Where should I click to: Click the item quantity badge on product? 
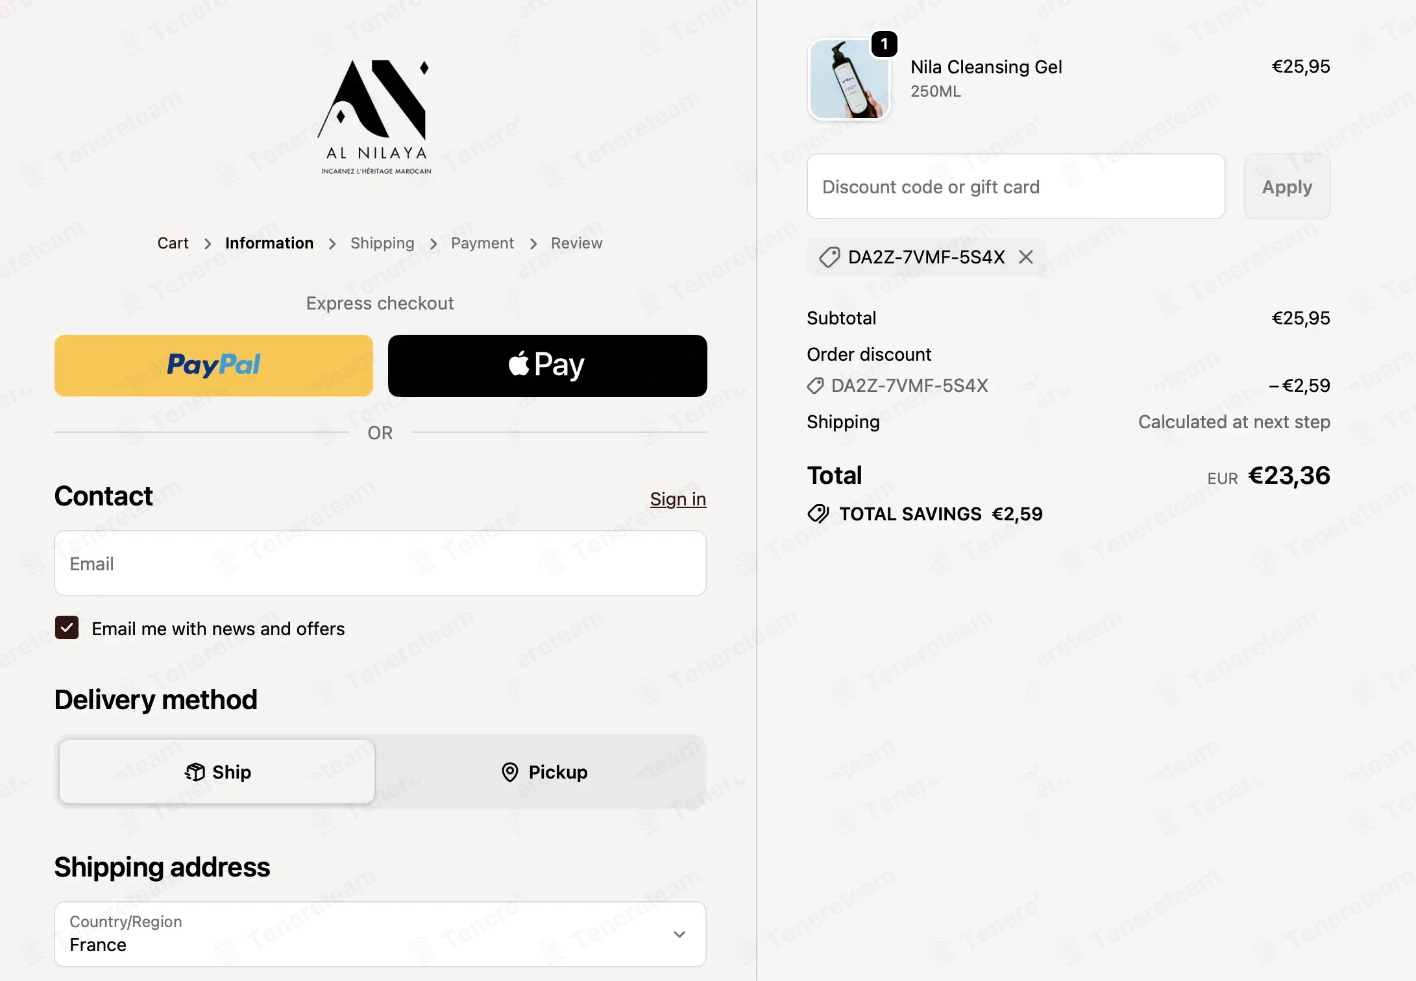point(884,44)
